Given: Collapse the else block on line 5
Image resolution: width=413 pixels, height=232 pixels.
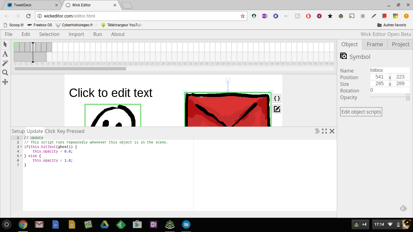Looking at the screenshot, I should [21, 156].
